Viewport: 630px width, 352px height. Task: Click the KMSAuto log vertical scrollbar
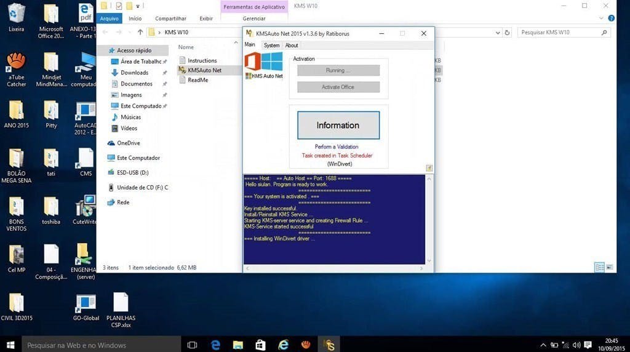click(x=429, y=219)
